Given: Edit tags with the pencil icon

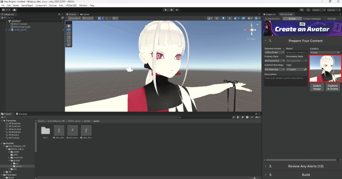Looking at the screenshot, I should pos(305,70).
